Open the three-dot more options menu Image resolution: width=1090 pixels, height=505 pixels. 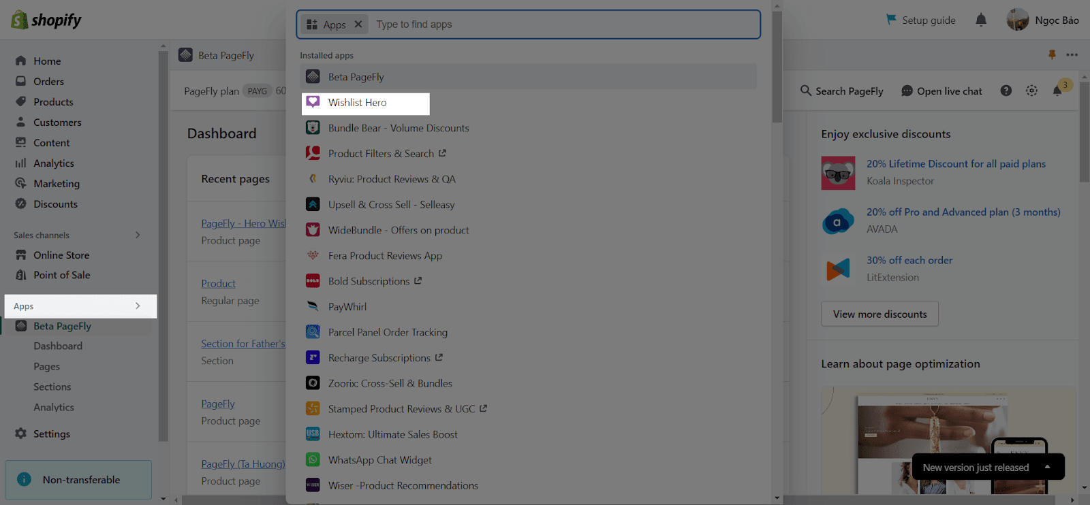(x=1072, y=54)
